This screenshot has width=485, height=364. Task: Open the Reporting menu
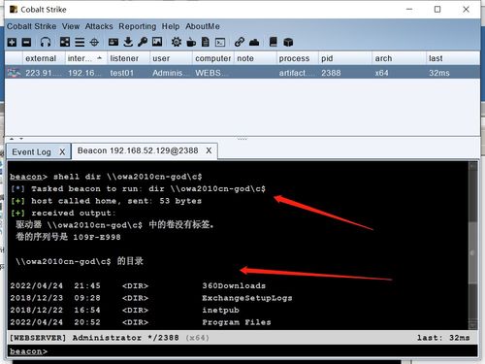[138, 26]
